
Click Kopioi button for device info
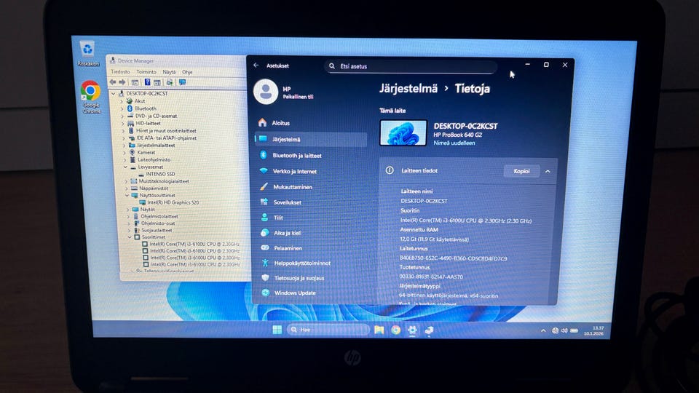pos(521,171)
